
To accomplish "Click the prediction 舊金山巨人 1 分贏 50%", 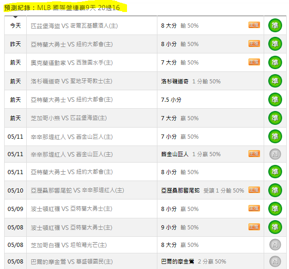I will [x=191, y=154].
